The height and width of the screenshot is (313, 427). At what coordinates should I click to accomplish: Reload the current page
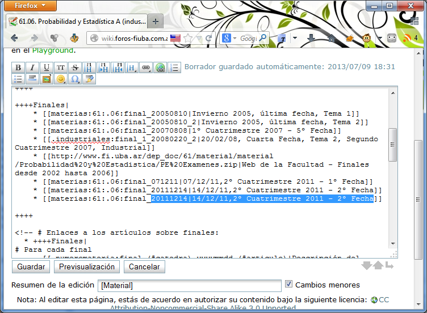click(208, 38)
